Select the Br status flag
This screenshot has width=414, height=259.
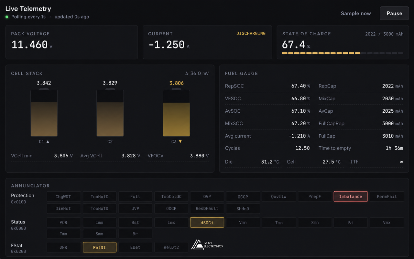pyautogui.click(x=135, y=234)
